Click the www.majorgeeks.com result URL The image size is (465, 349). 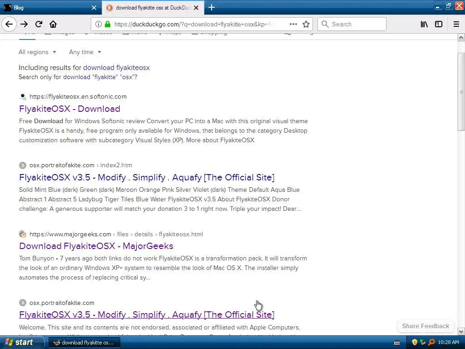pos(116,234)
